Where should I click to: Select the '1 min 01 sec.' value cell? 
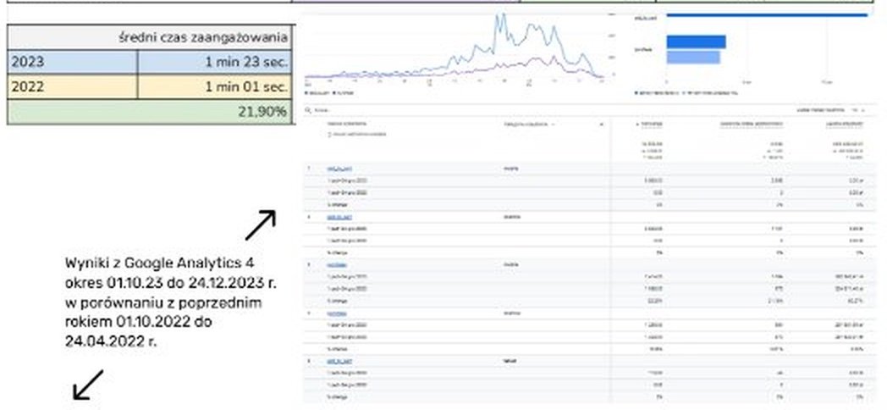216,87
